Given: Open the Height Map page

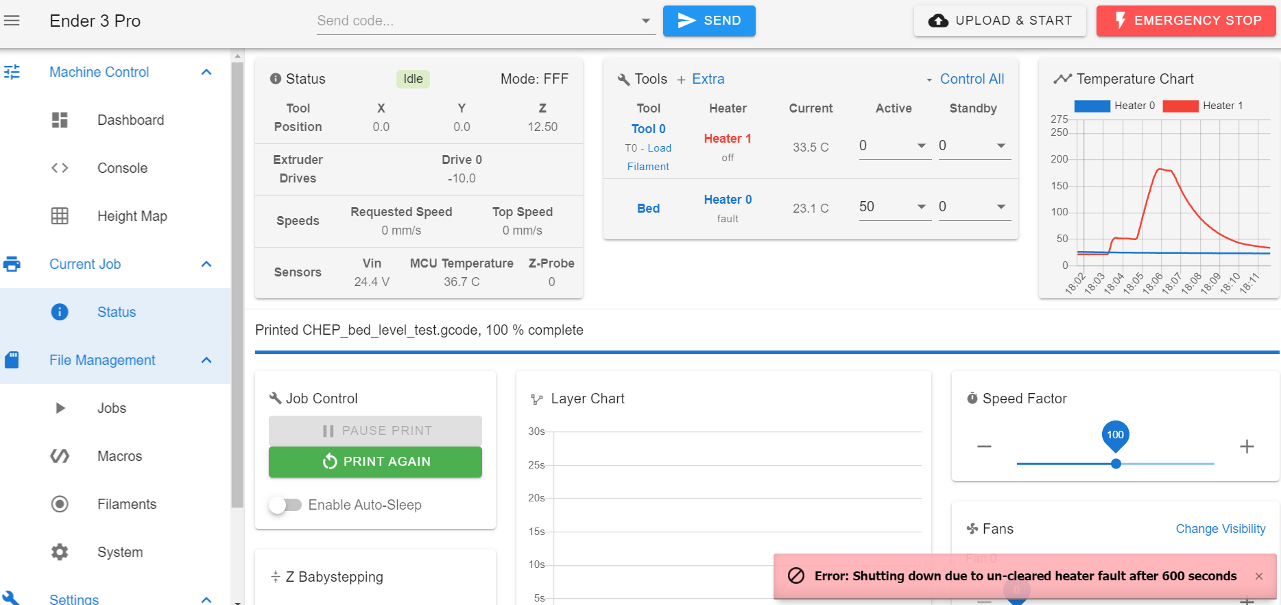Looking at the screenshot, I should [132, 216].
